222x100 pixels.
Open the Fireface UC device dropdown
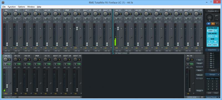point(213,11)
